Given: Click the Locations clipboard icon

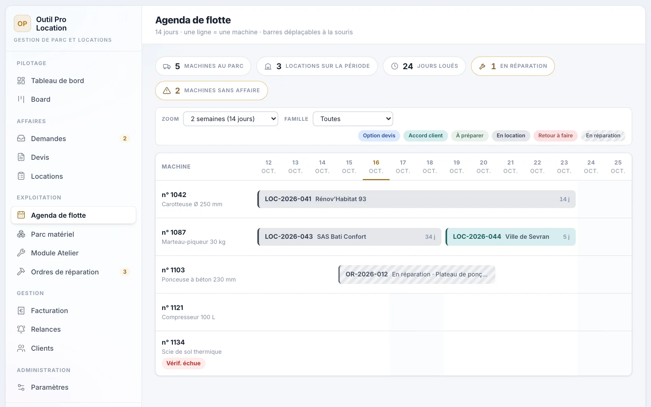Looking at the screenshot, I should coord(21,176).
